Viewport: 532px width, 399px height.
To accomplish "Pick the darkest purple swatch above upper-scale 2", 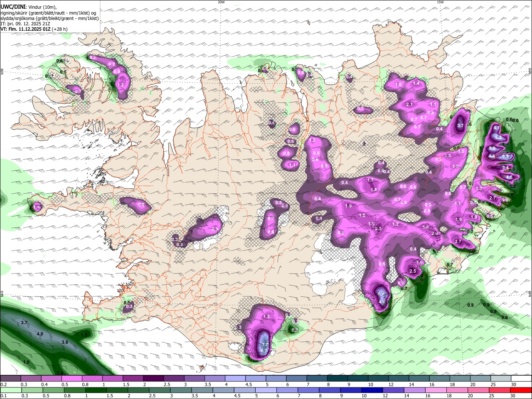I will [x=153, y=379].
